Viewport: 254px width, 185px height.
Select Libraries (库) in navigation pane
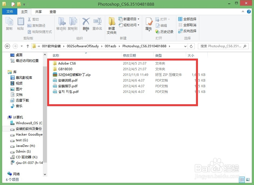[12, 72]
